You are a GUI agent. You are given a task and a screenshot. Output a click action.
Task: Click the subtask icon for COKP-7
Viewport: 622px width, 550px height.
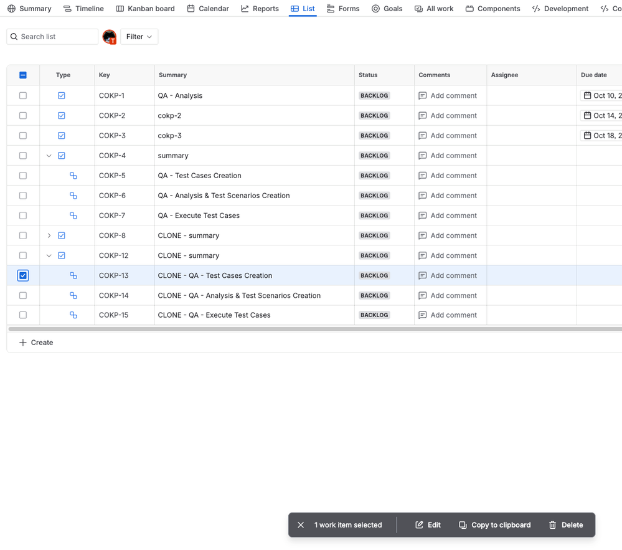73,216
